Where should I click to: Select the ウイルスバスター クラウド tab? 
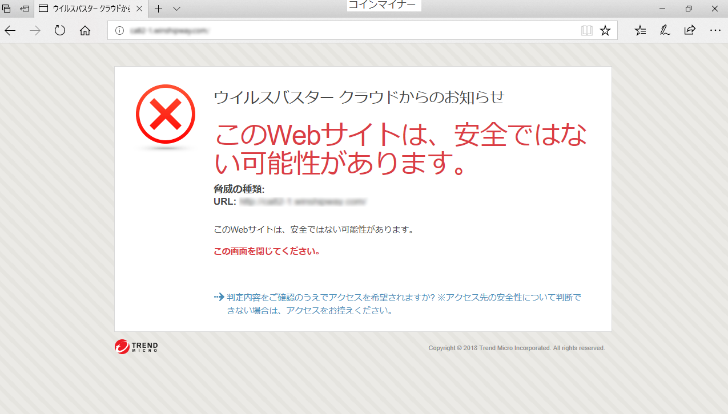point(86,9)
